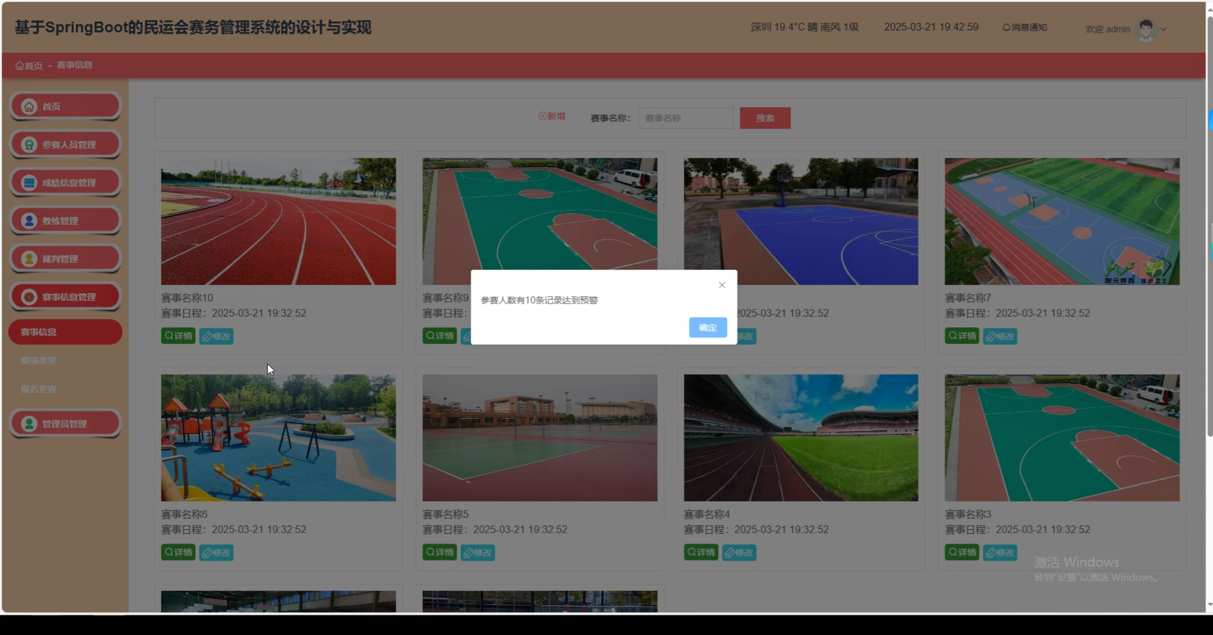Screen dimensions: 1213x635
Task: Click the 赛事名称6 playground thumbnail
Action: 278,438
